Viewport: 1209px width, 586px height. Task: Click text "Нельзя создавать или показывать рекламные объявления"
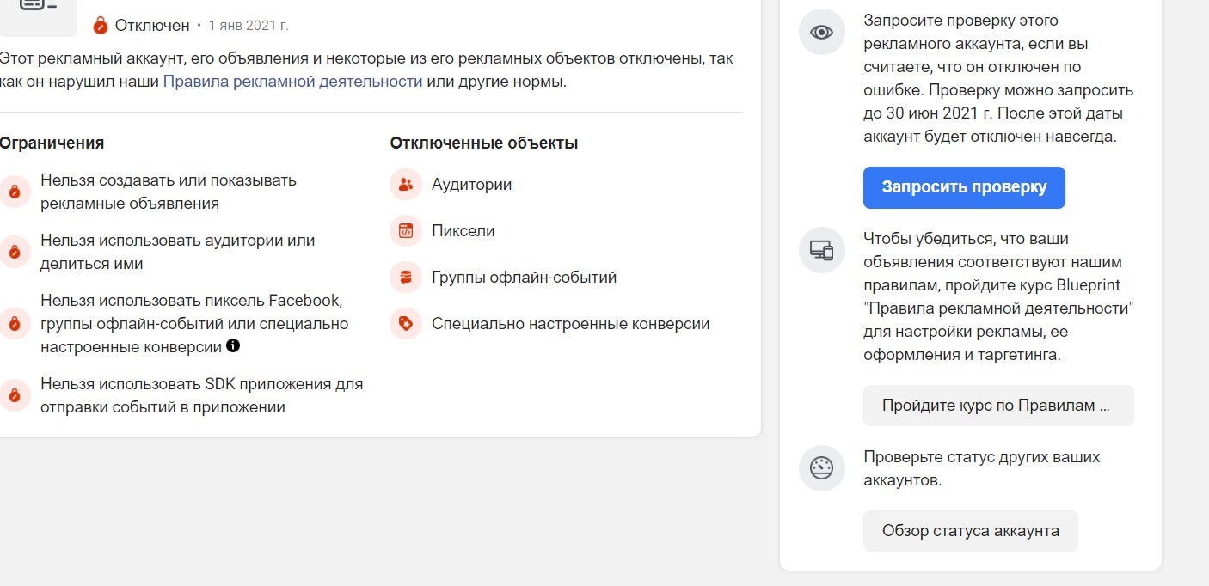(x=169, y=192)
